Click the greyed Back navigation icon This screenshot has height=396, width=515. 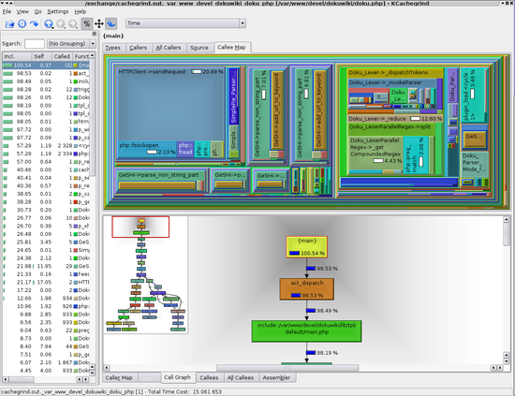pyautogui.click(x=61, y=23)
